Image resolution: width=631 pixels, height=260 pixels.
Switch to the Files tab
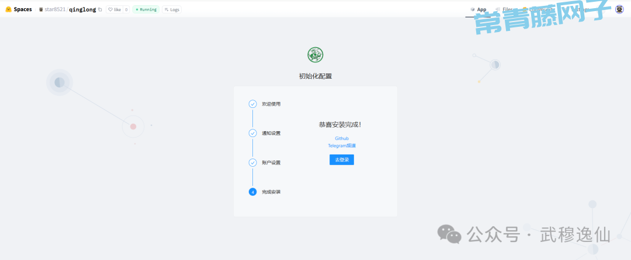click(505, 9)
